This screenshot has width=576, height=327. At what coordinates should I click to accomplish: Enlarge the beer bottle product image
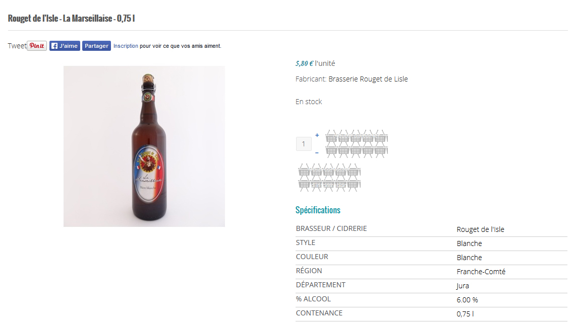coord(144,146)
